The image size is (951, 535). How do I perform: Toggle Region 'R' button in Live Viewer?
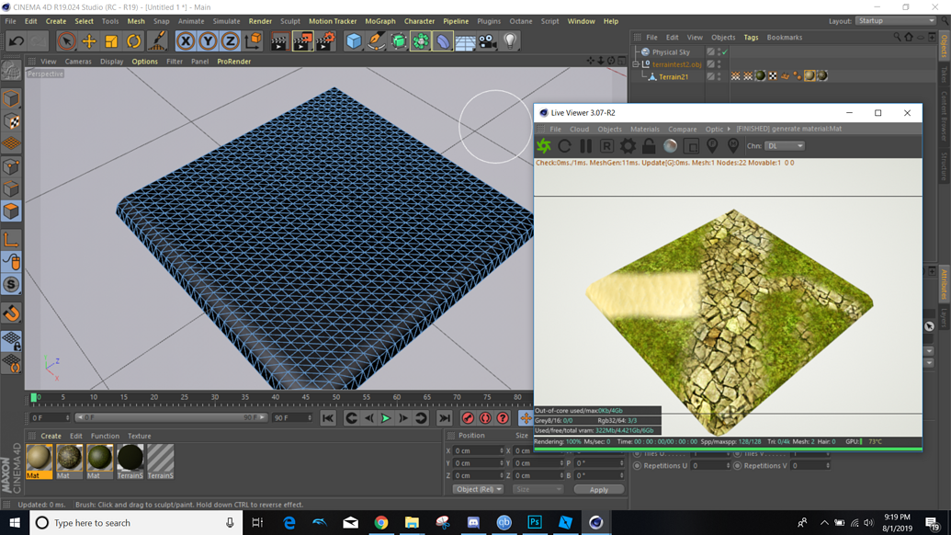coord(606,145)
